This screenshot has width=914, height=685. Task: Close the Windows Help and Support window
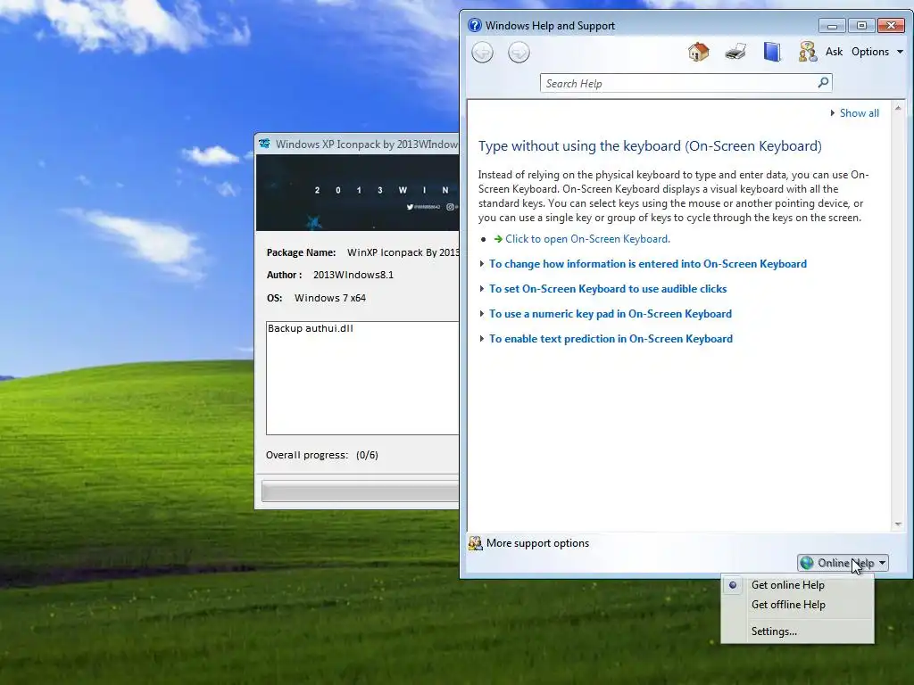click(892, 26)
